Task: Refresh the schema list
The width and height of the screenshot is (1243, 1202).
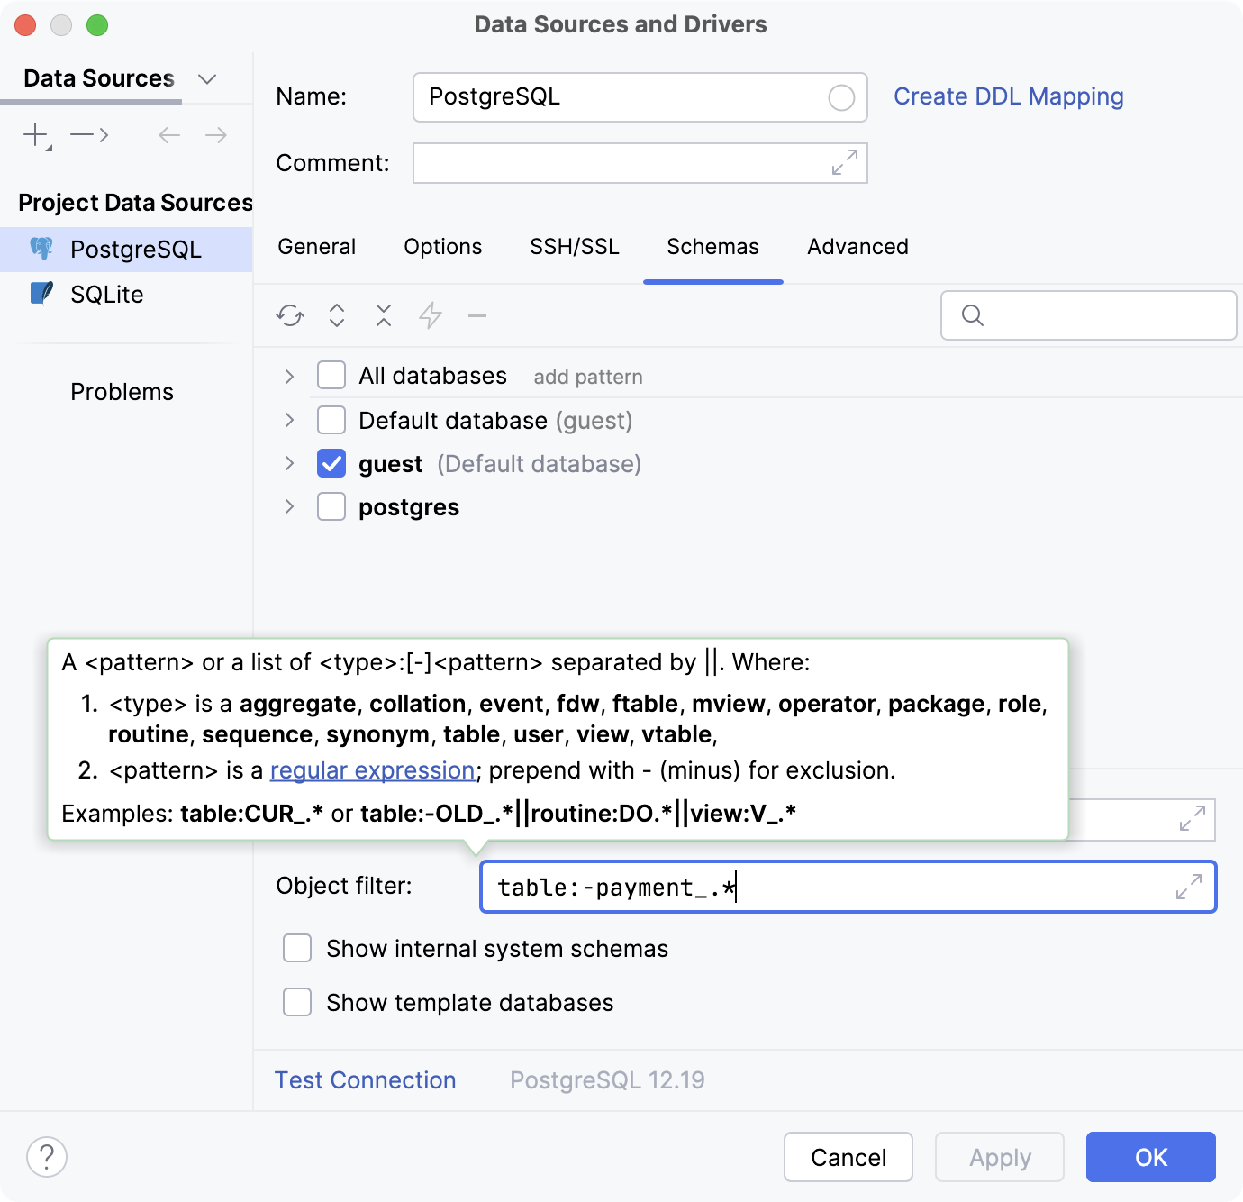Action: click(289, 315)
